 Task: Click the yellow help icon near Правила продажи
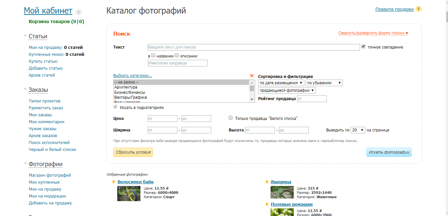point(419,9)
